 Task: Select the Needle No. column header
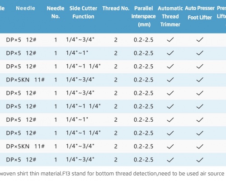pyautogui.click(x=56, y=12)
